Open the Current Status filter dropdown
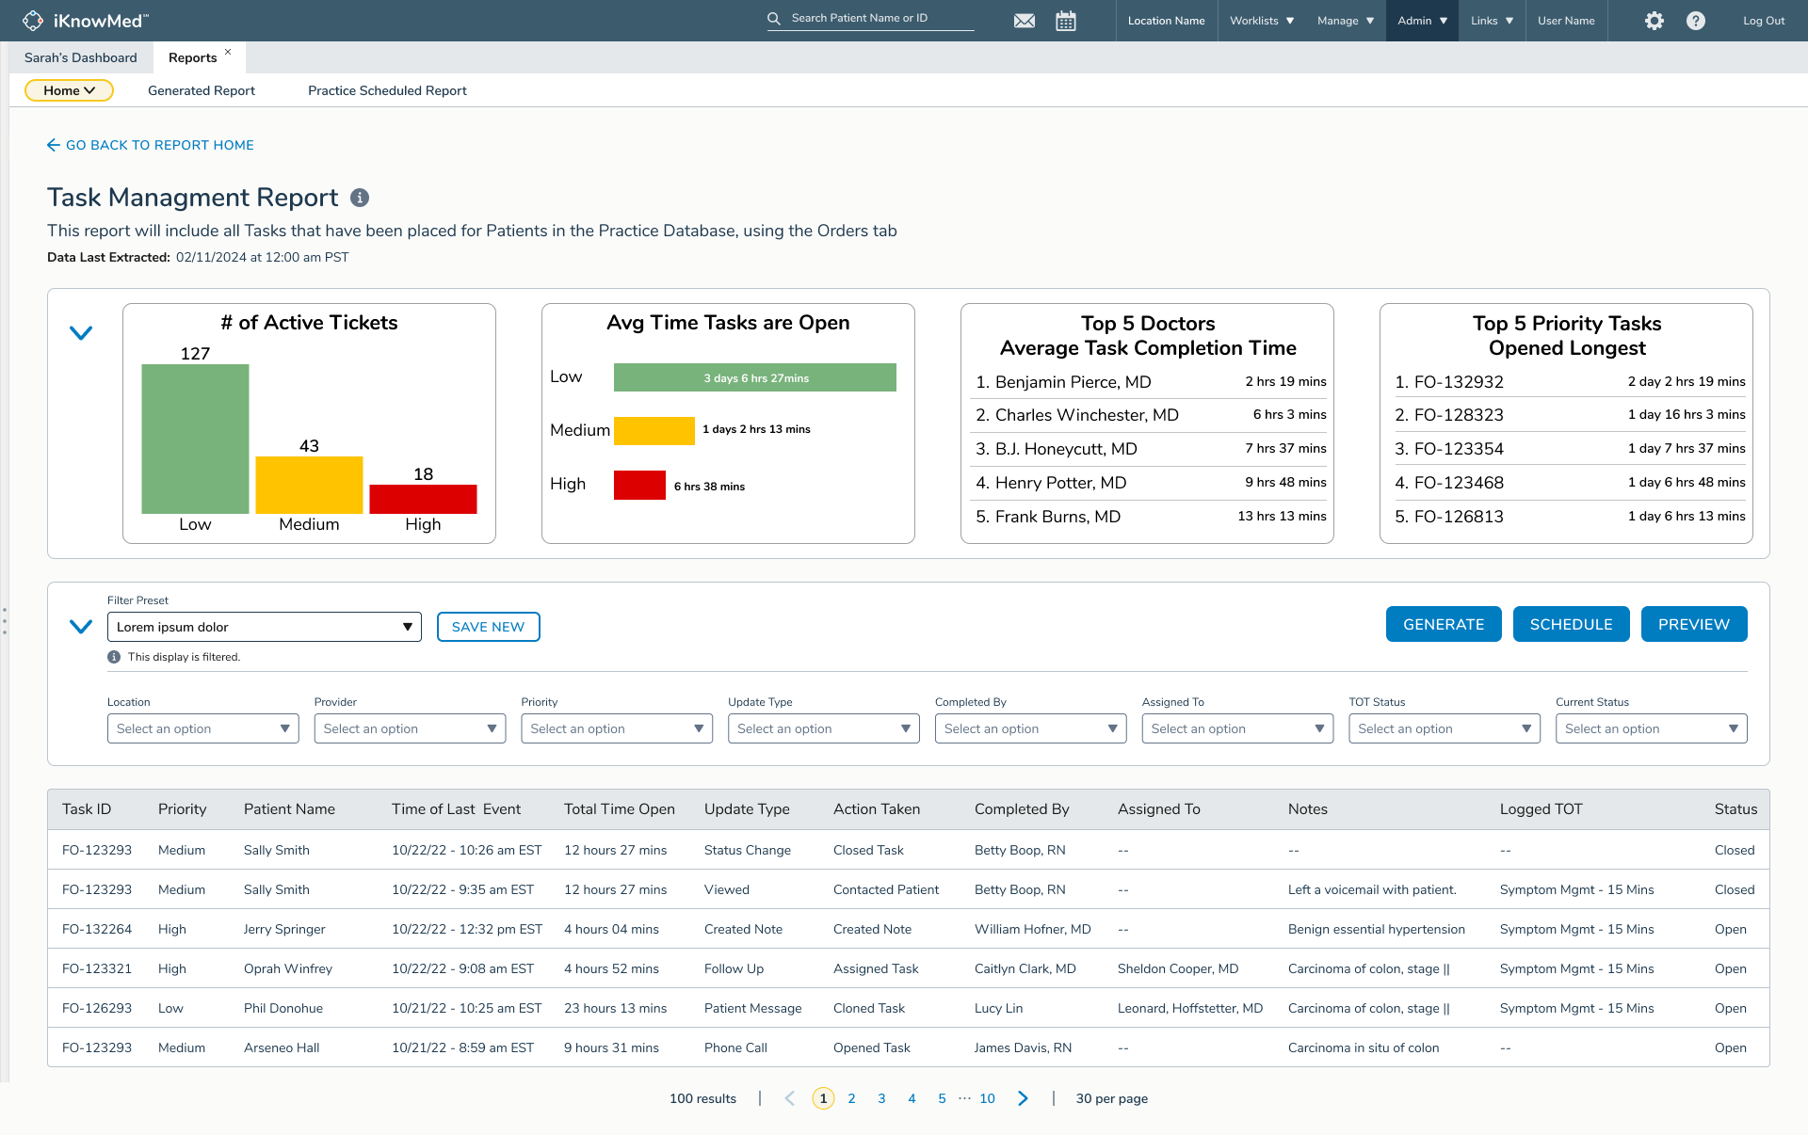Screen dimensions: 1808x1135 point(1651,728)
